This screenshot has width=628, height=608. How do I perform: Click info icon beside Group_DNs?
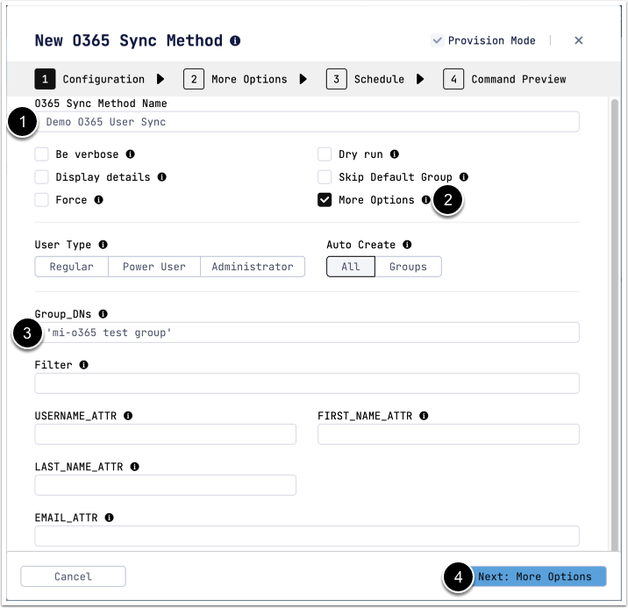(x=103, y=314)
